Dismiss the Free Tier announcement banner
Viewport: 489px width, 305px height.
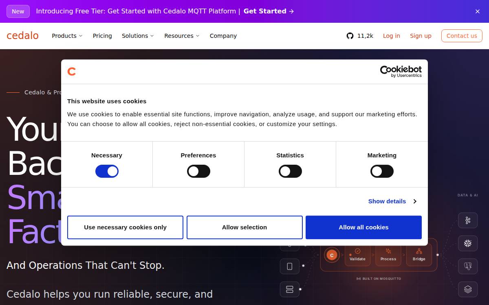[478, 11]
